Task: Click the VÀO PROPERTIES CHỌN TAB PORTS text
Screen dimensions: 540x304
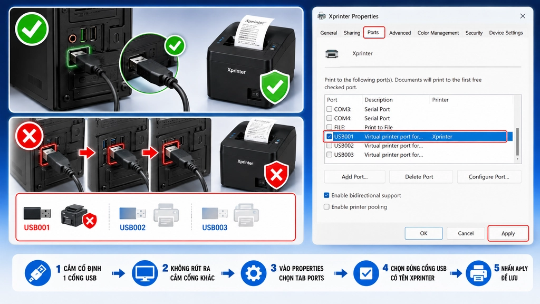Action: [301, 273]
